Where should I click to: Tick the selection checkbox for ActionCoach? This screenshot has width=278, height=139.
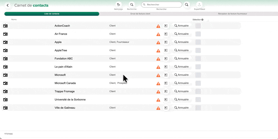[198, 26]
